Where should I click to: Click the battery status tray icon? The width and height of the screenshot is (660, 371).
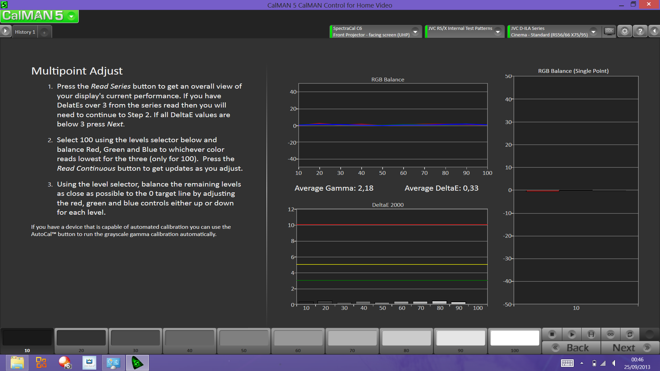pos(594,363)
